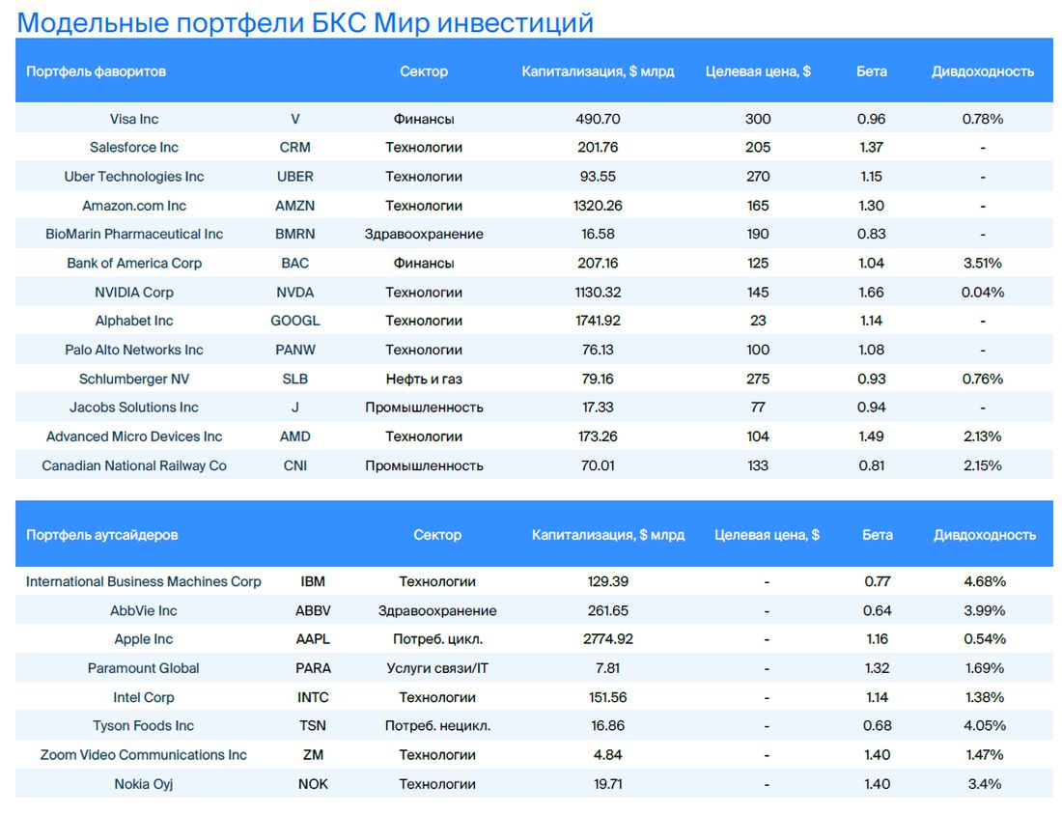Image resolution: width=1062 pixels, height=815 pixels.
Task: Click Canadian National Railway Co name
Action: click(x=134, y=465)
